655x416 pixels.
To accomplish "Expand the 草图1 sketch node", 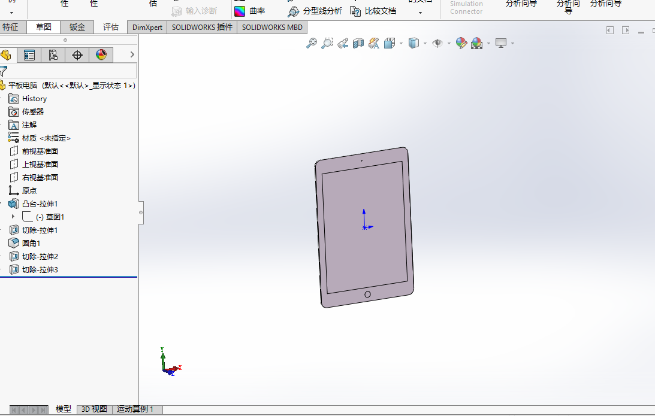I will (13, 217).
